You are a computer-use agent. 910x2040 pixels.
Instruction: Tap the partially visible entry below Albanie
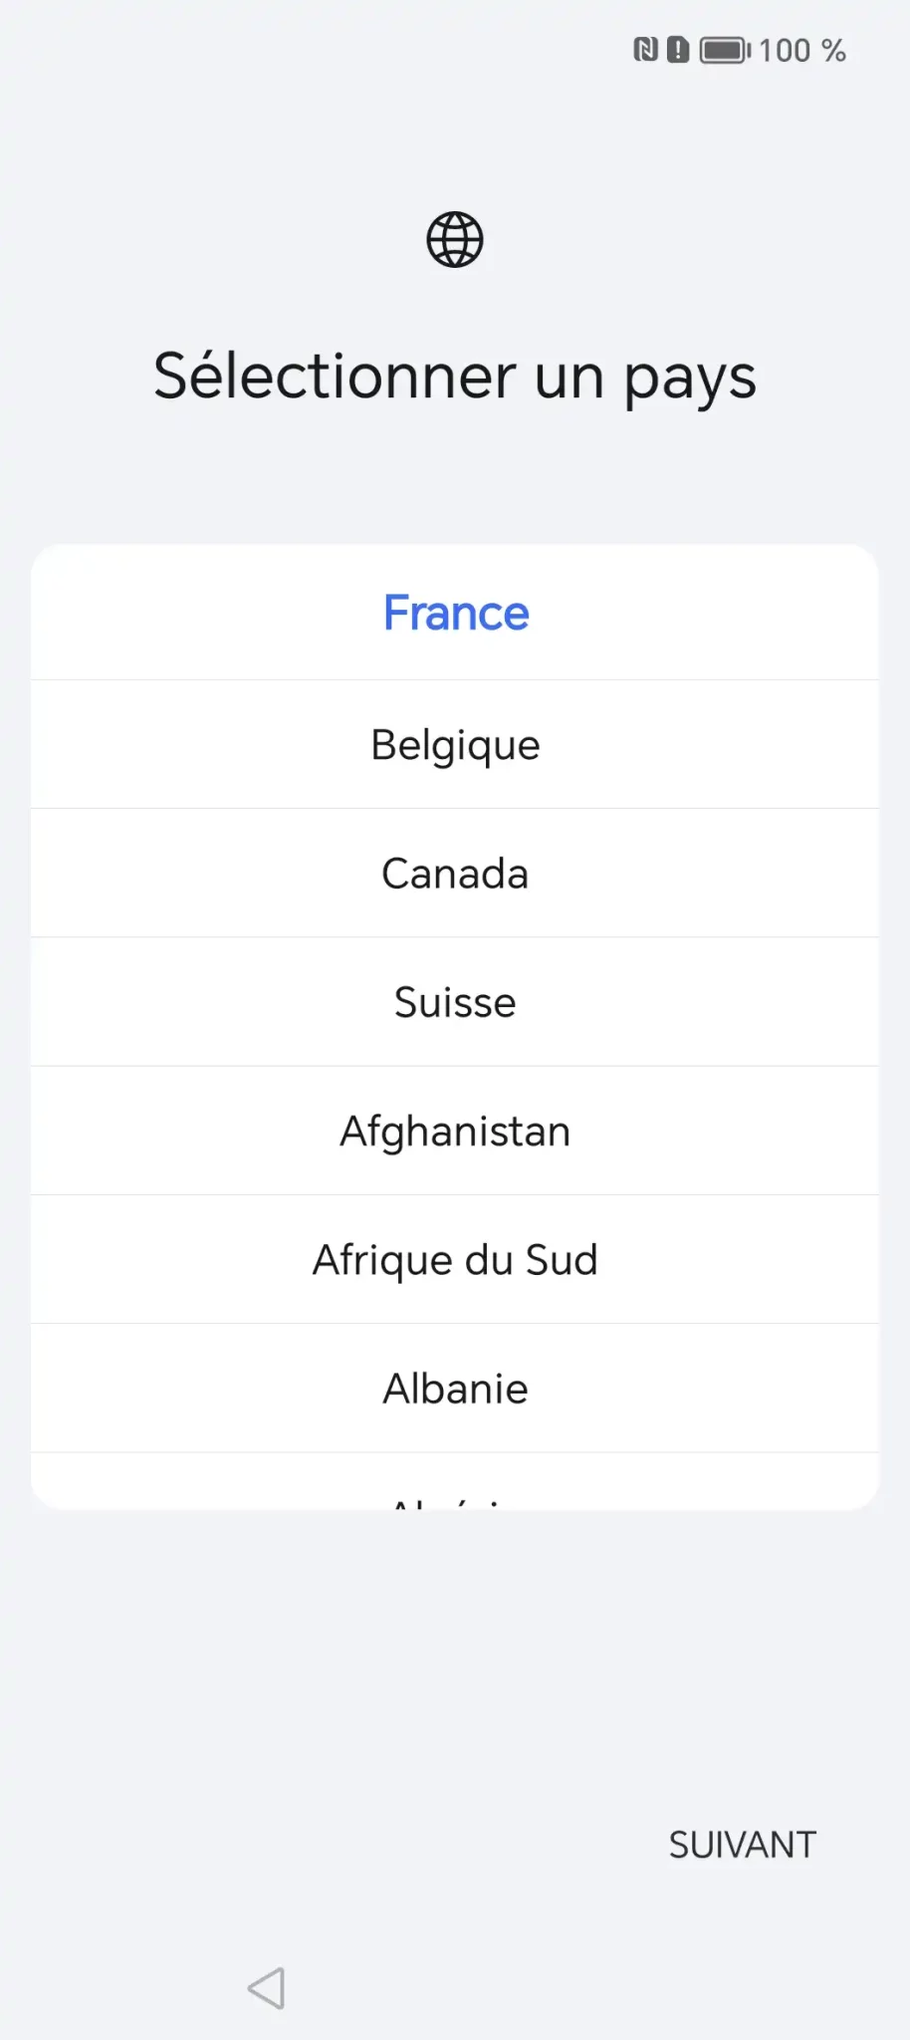[455, 1489]
